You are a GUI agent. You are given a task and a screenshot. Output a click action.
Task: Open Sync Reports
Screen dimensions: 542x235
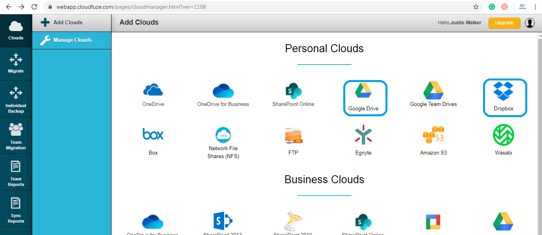pyautogui.click(x=16, y=209)
